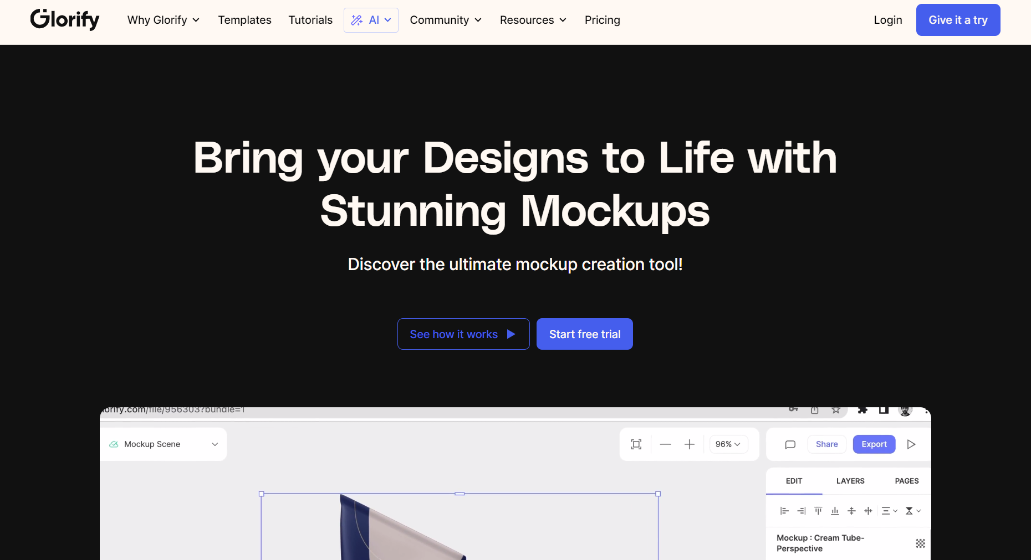The image size is (1031, 560).
Task: Zoom in using the plus icon
Action: (689, 444)
